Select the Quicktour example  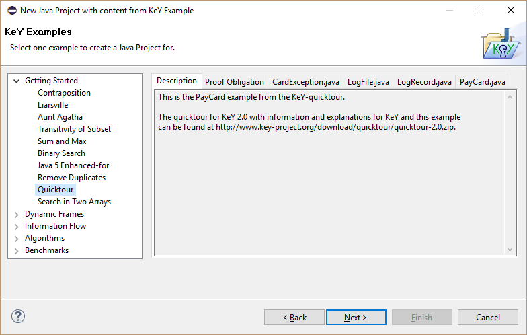pos(55,190)
